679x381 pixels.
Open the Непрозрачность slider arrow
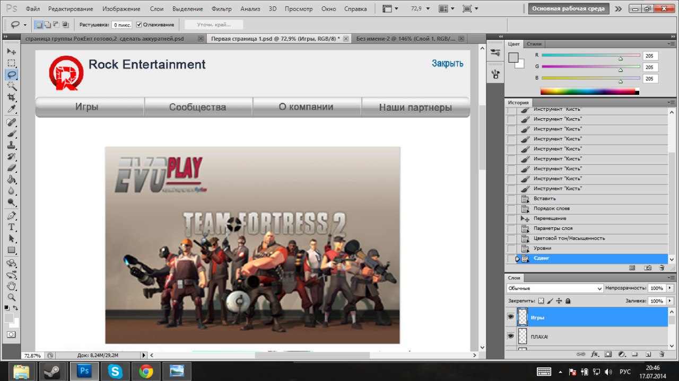[671, 288]
